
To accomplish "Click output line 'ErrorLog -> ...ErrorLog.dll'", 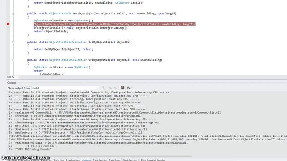I will 75,116.
